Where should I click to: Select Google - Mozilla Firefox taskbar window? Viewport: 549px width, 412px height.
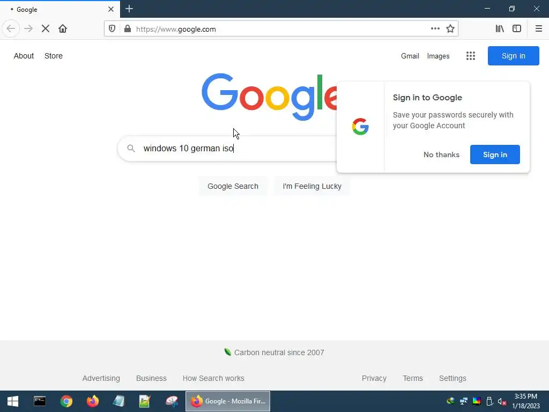[227, 401]
